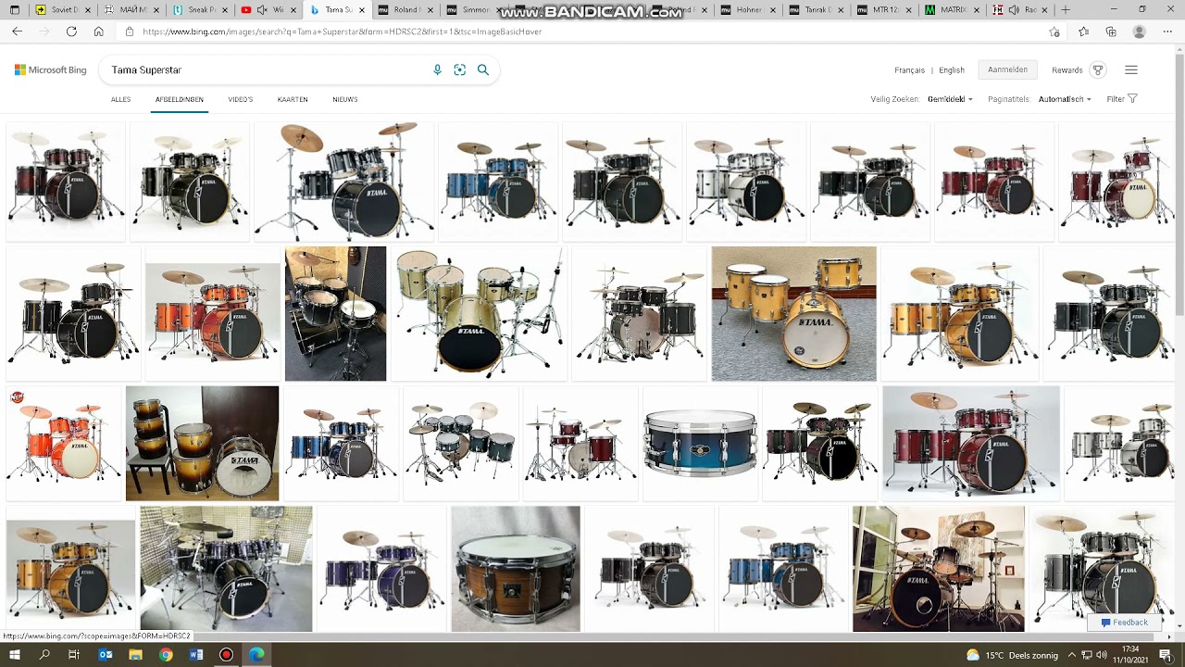The height and width of the screenshot is (667, 1185).
Task: Switch to the Tanrak browser tab
Action: [x=817, y=9]
